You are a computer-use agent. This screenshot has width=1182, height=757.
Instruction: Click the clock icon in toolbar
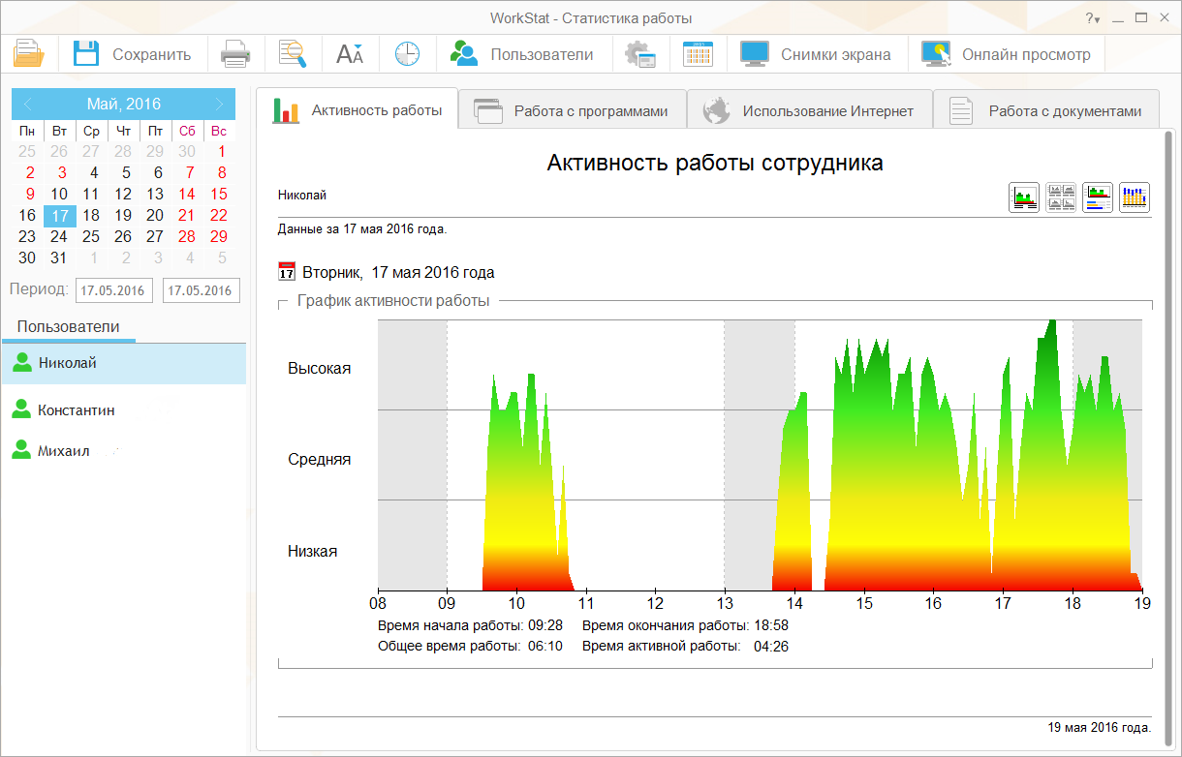click(x=407, y=54)
